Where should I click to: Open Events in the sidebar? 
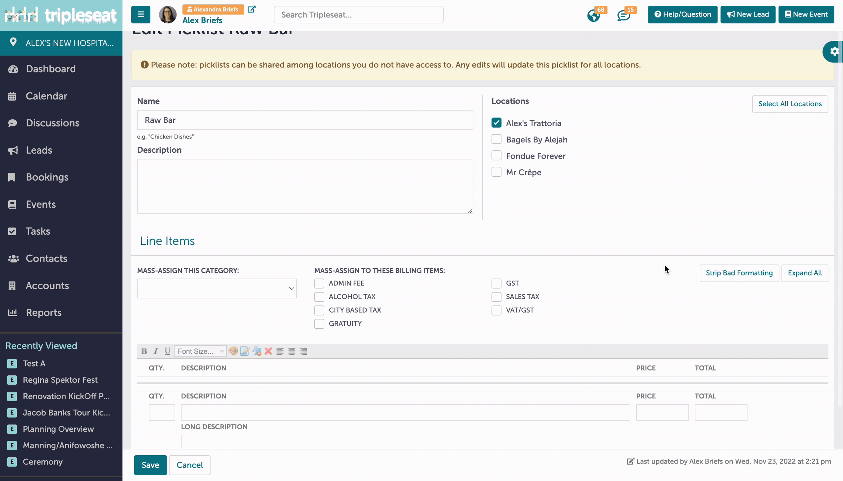[x=41, y=205]
